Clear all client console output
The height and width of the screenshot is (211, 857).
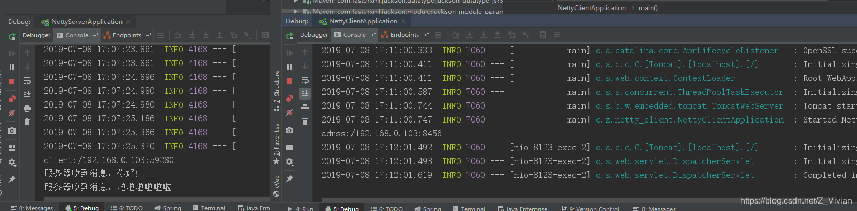305,121
